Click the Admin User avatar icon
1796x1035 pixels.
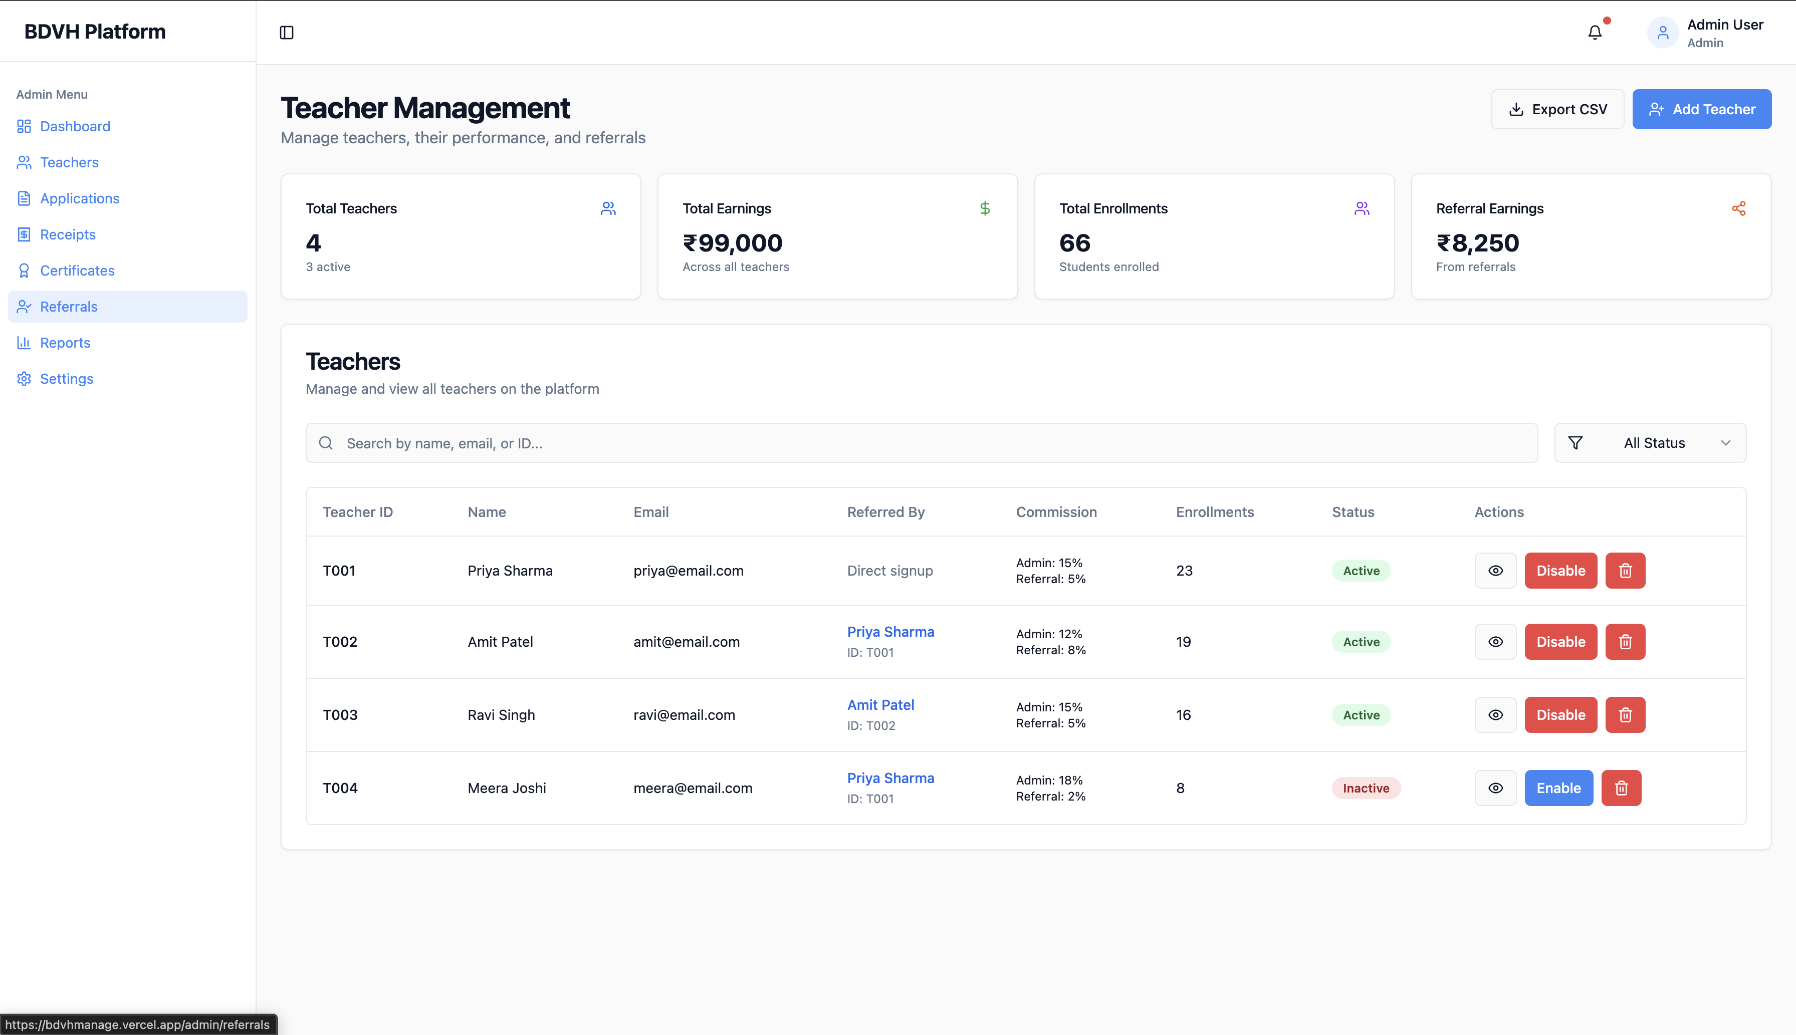pyautogui.click(x=1662, y=33)
